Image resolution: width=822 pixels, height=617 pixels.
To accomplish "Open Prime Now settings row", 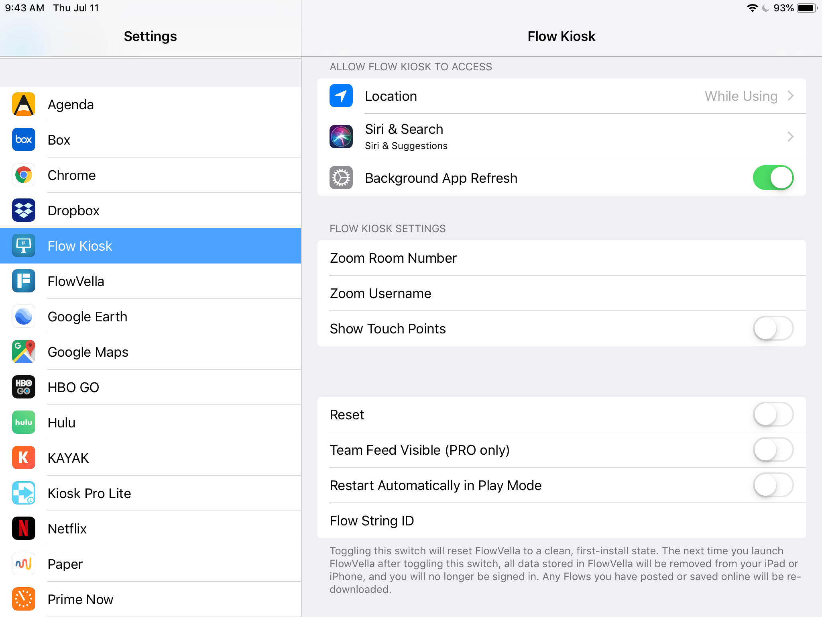I will coord(151,599).
